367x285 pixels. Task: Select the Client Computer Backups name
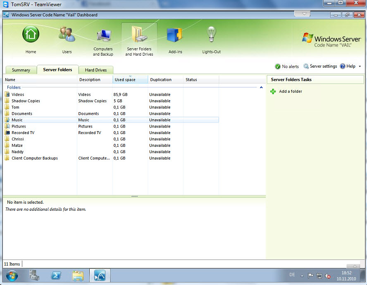35,158
